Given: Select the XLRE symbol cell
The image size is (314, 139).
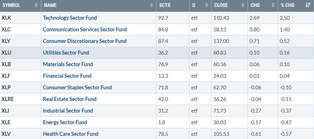Looking at the screenshot, I should 8,99.
